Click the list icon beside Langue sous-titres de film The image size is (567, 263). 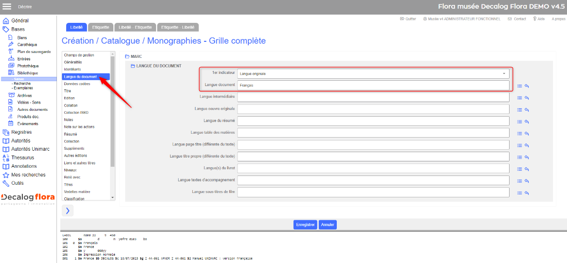click(x=519, y=193)
